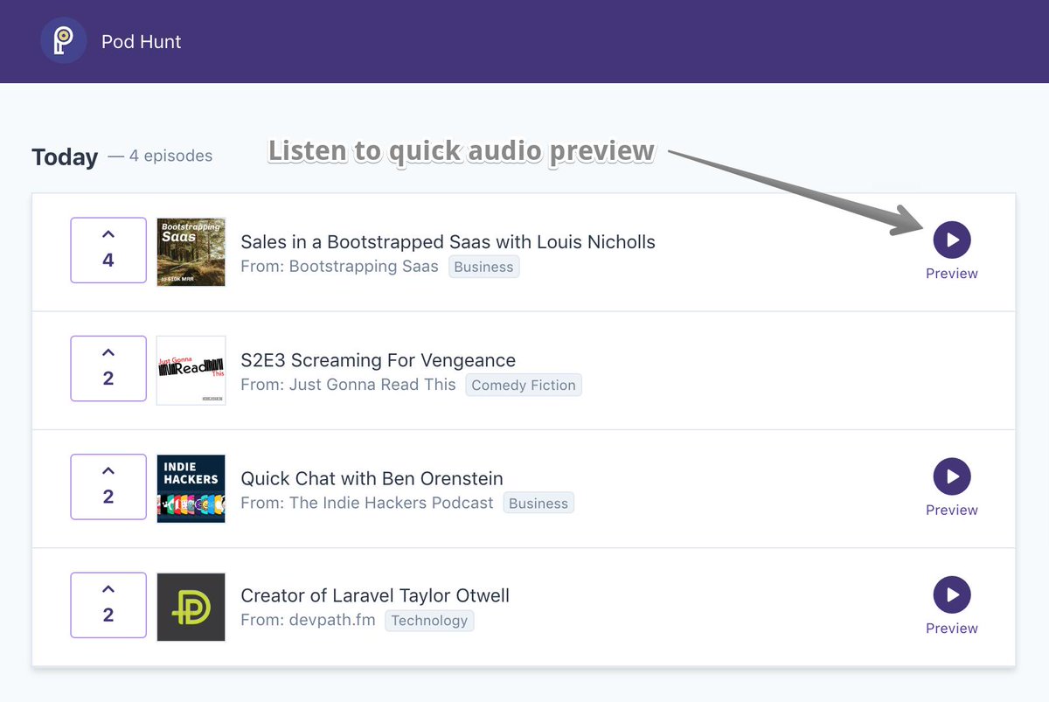Open Quick Chat with Ben Orenstein title
Image resolution: width=1049 pixels, height=702 pixels.
[372, 478]
